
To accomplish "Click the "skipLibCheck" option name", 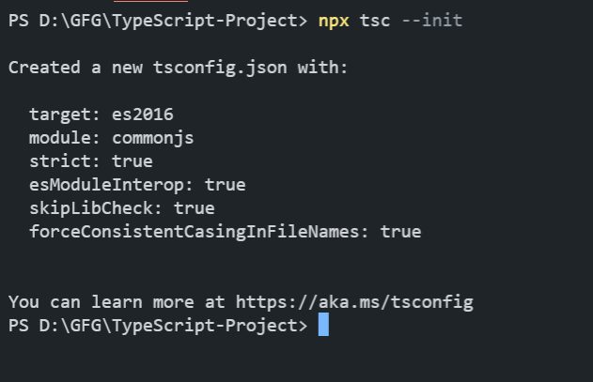I will (92, 208).
